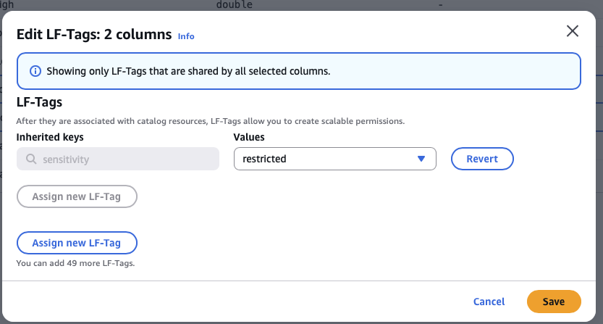This screenshot has width=603, height=324.
Task: Click the 'You can add 49 more LF-Tags.' text
Action: (x=75, y=264)
